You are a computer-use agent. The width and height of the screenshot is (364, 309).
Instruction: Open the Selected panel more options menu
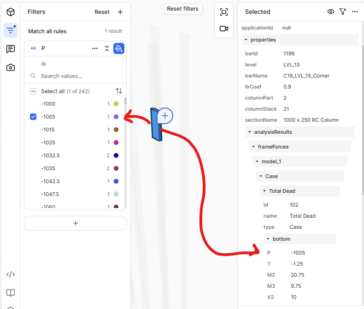[x=355, y=12]
